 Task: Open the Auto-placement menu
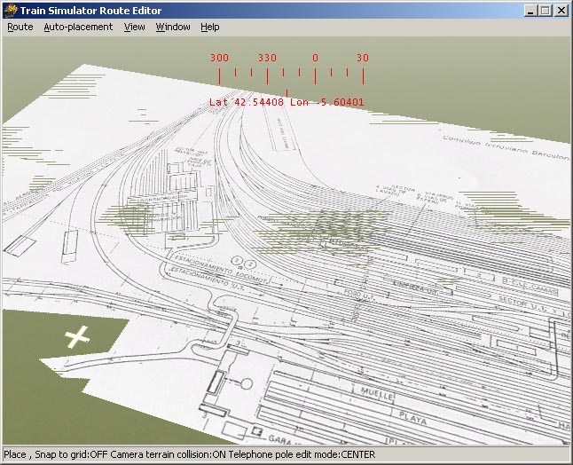coord(78,27)
